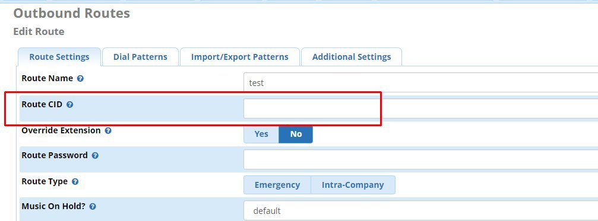Focus the Route CID input field

pyautogui.click(x=420, y=108)
